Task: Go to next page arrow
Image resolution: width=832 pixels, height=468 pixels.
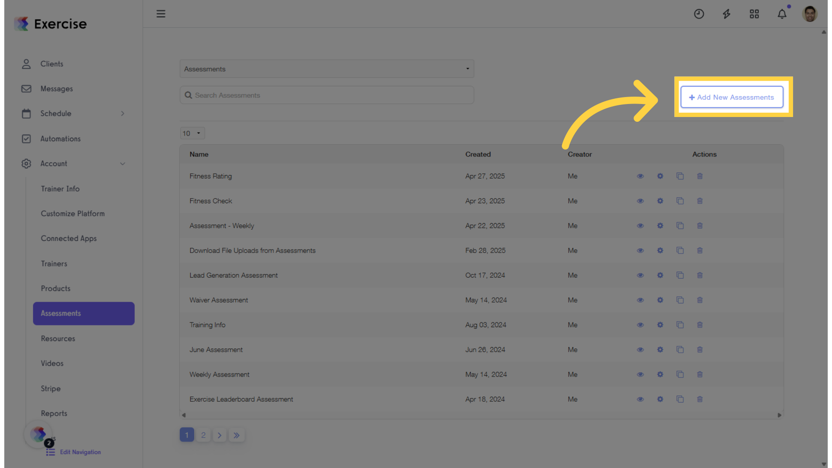Action: [x=220, y=435]
